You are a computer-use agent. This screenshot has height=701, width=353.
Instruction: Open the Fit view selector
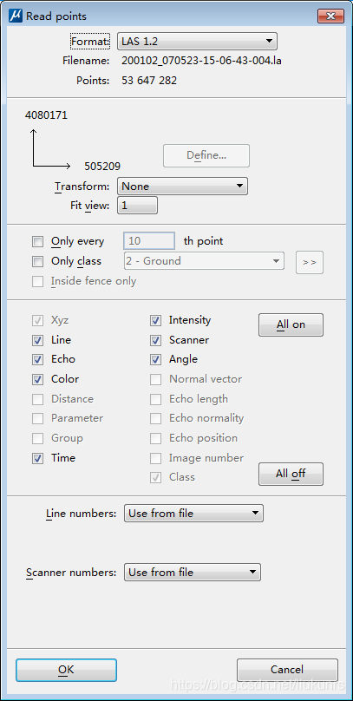click(137, 206)
